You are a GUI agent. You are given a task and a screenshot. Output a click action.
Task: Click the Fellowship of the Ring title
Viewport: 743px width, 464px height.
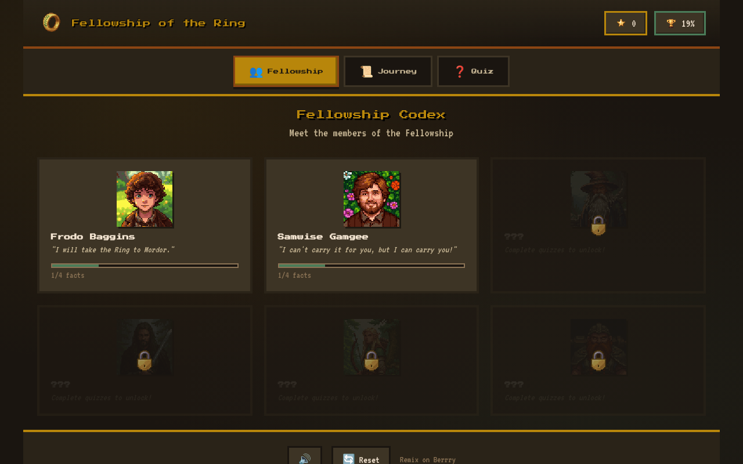pyautogui.click(x=158, y=23)
